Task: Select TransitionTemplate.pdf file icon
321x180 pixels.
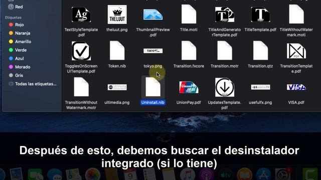Action: (296, 51)
